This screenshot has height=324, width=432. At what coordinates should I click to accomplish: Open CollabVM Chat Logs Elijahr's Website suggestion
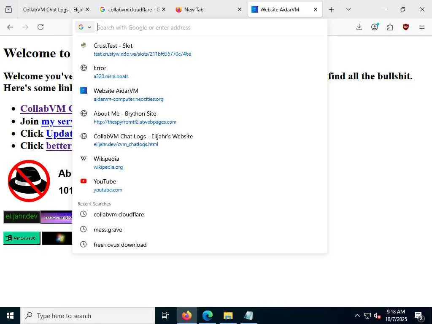pyautogui.click(x=200, y=140)
